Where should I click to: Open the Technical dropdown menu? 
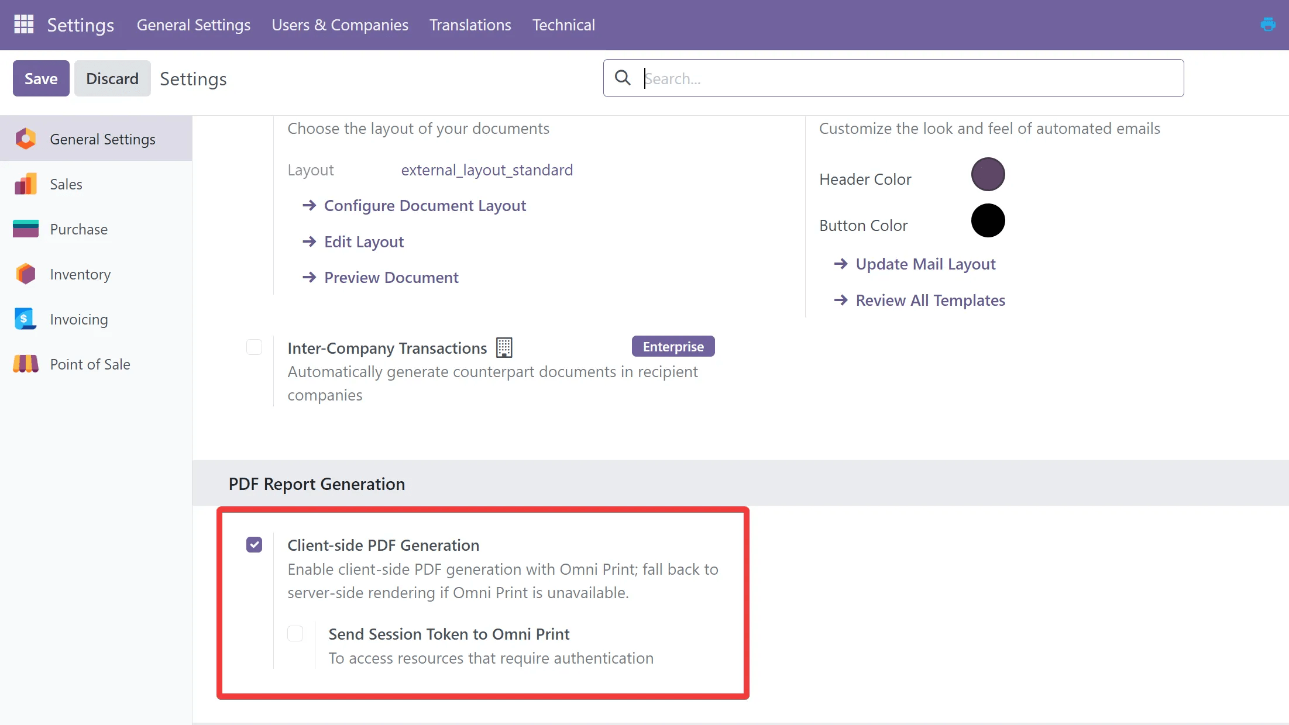[563, 25]
